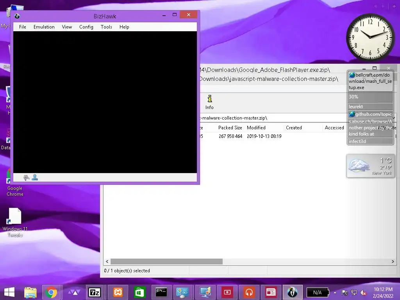
Task: Open network tray icon
Action: [354, 293]
